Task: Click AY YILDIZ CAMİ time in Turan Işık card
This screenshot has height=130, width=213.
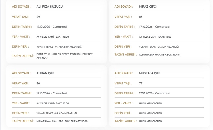Action: [52, 103]
